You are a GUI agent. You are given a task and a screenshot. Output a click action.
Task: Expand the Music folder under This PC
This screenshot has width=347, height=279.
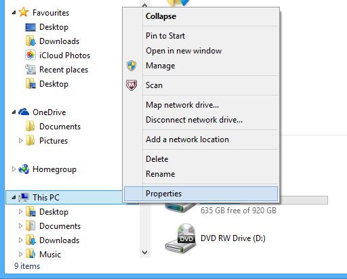(20, 255)
